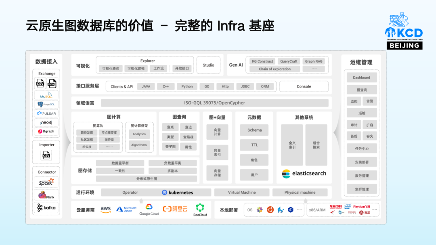Click the 节点重要度 tag
436x245 pixels.
(x=109, y=133)
